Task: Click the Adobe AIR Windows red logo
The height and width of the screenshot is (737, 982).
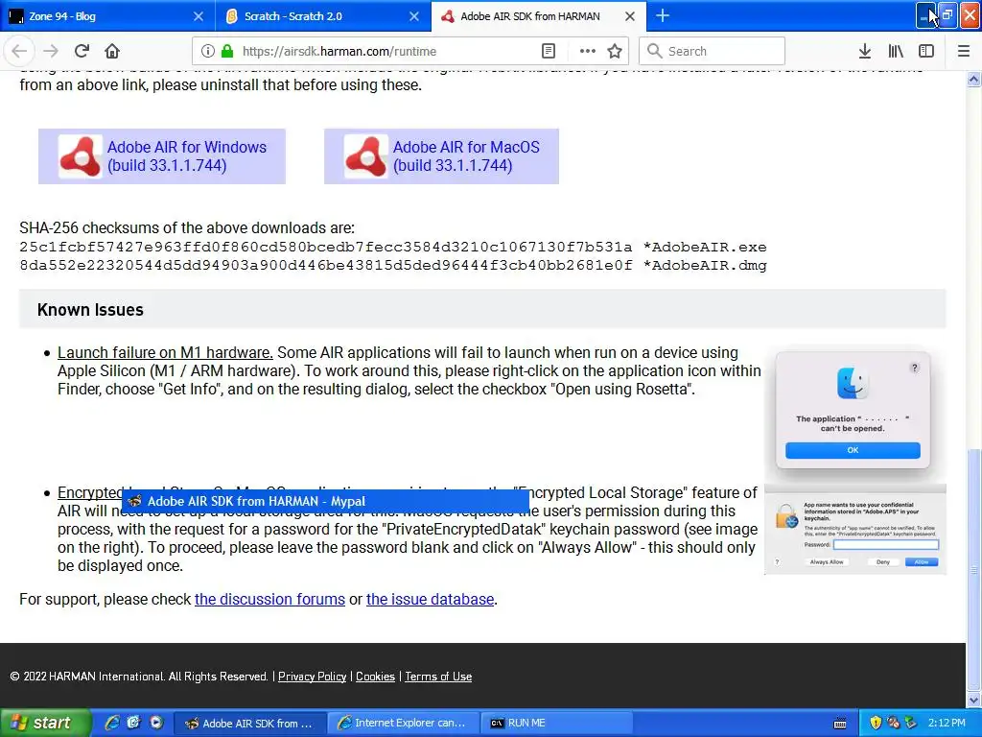Action: [x=81, y=156]
